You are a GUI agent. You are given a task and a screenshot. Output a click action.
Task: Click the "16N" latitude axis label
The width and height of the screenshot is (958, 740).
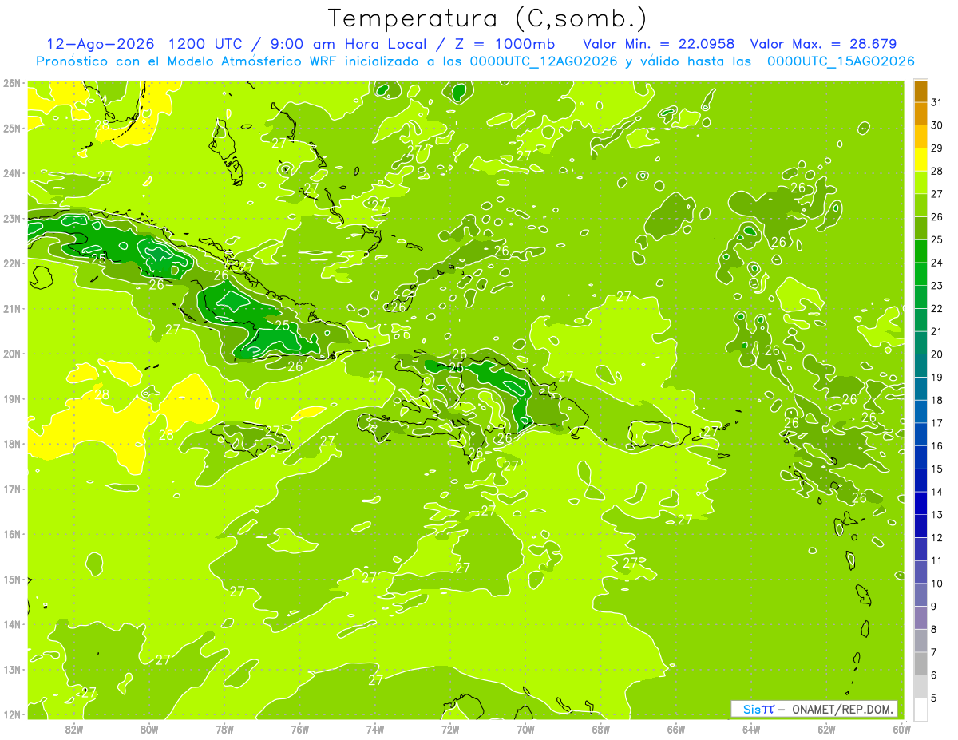(12, 534)
